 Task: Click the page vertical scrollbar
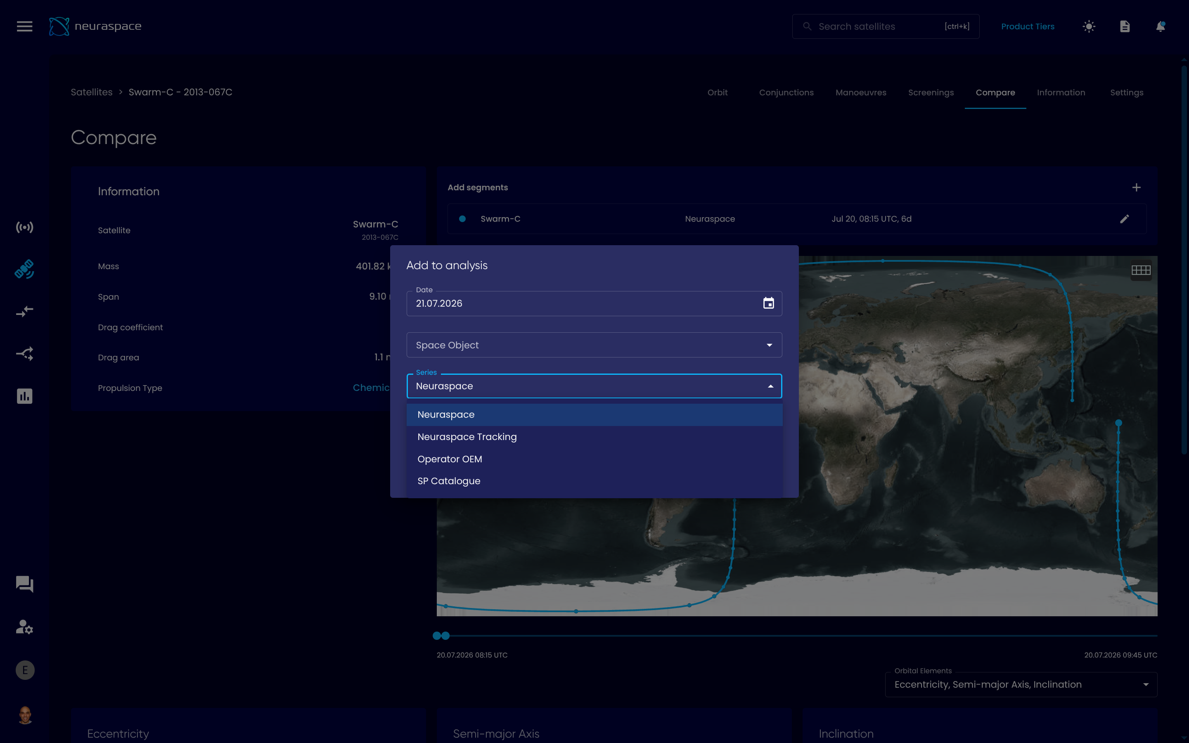pos(1184,260)
